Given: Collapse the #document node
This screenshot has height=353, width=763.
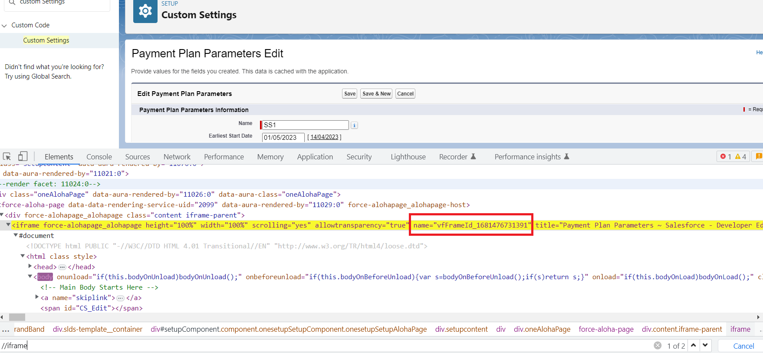Looking at the screenshot, I should 16,235.
